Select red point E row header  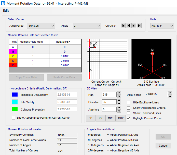coord(13,65)
